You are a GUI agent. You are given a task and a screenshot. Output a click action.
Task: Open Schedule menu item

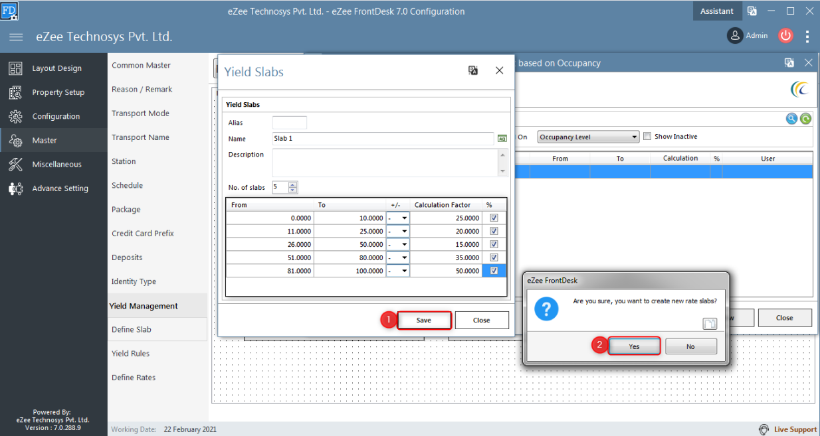[x=128, y=185]
